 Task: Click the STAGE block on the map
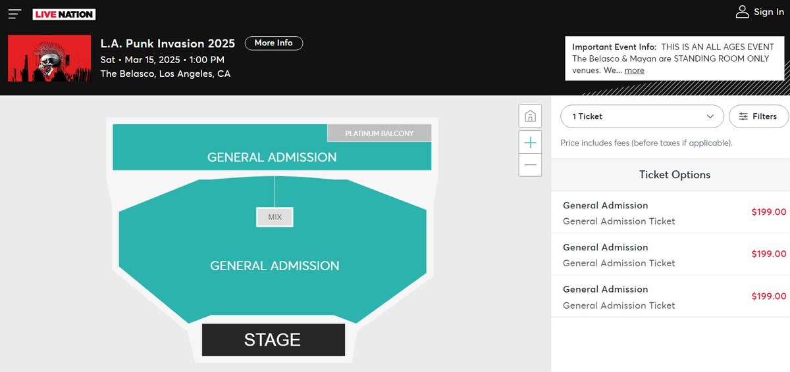tap(273, 340)
